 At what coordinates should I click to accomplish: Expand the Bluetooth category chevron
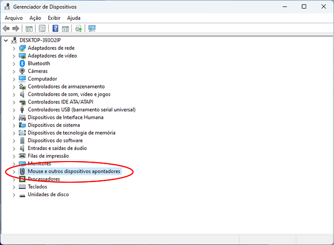pos(14,64)
